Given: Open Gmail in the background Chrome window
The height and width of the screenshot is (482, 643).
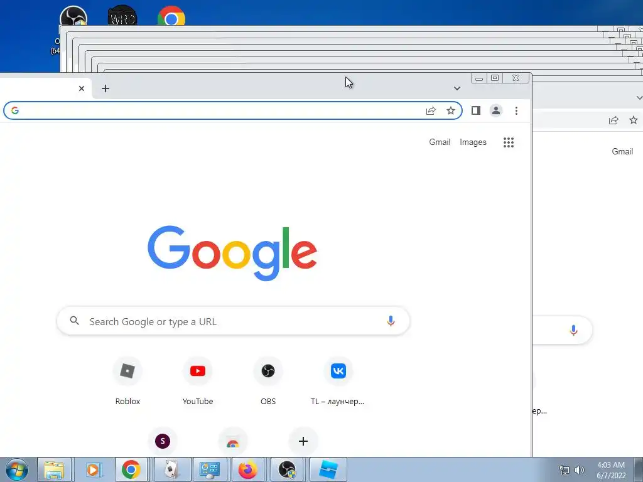Looking at the screenshot, I should pyautogui.click(x=622, y=151).
